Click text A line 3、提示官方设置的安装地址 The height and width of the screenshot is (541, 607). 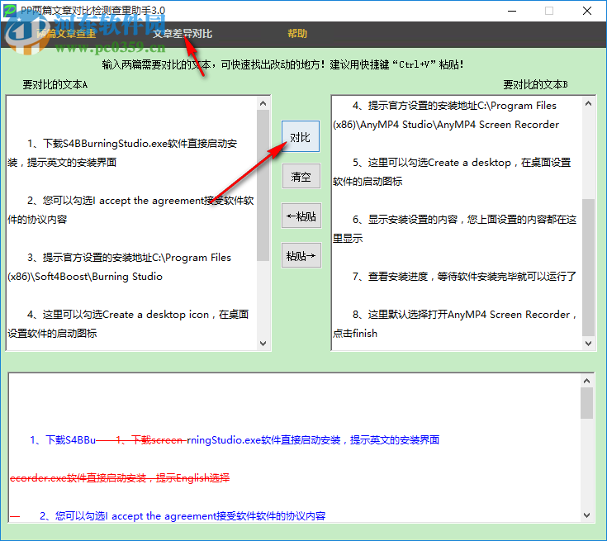pyautogui.click(x=129, y=258)
